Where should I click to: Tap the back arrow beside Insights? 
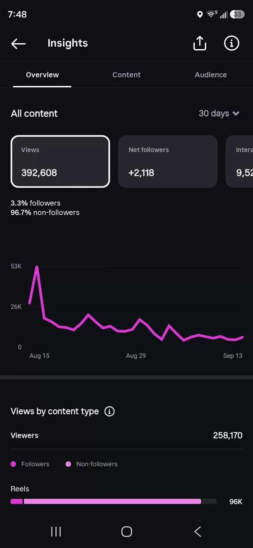(x=19, y=43)
